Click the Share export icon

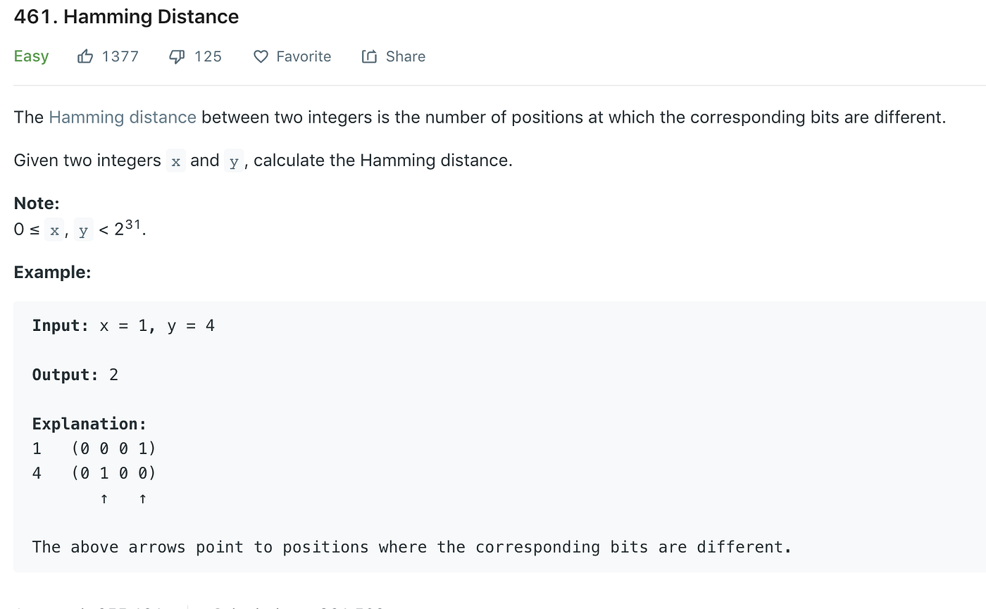pyautogui.click(x=369, y=56)
